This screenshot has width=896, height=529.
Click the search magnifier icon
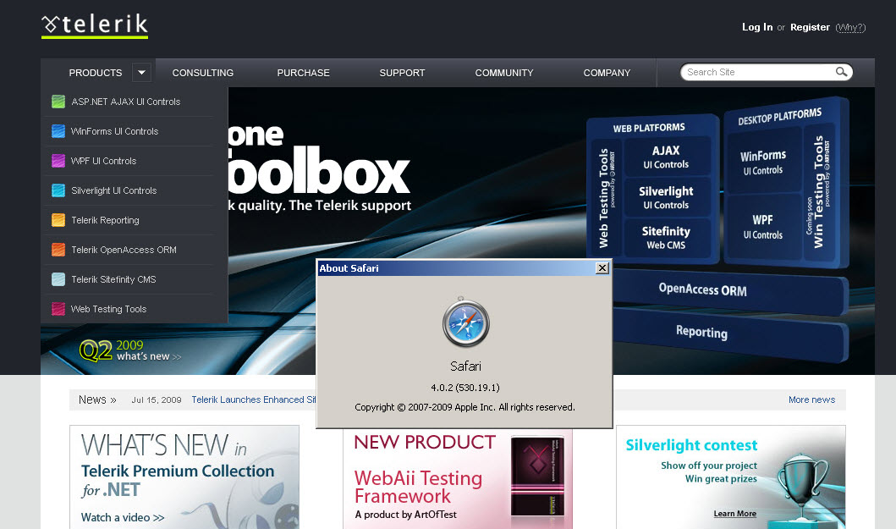point(841,72)
